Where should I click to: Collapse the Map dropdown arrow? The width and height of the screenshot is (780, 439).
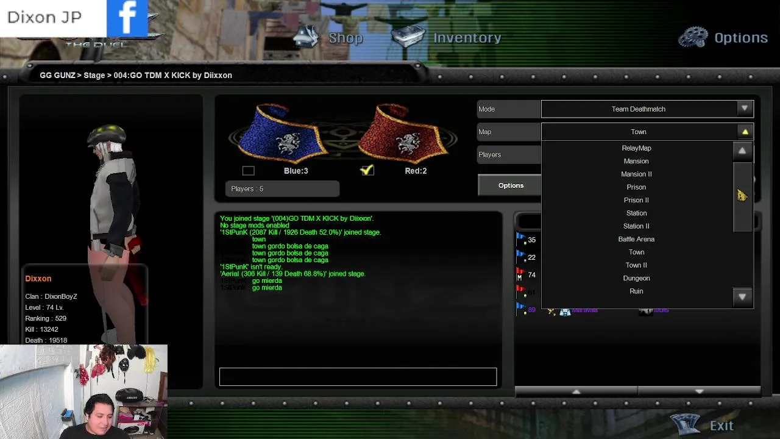[745, 132]
